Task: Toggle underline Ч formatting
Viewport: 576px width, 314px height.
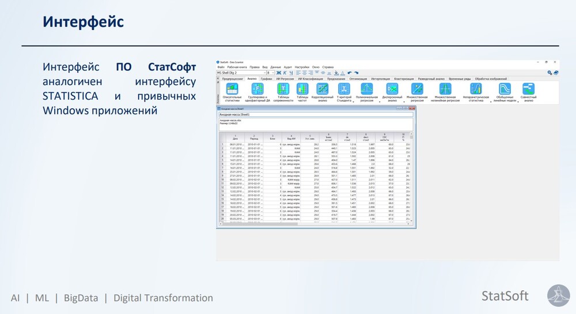Action: click(291, 73)
